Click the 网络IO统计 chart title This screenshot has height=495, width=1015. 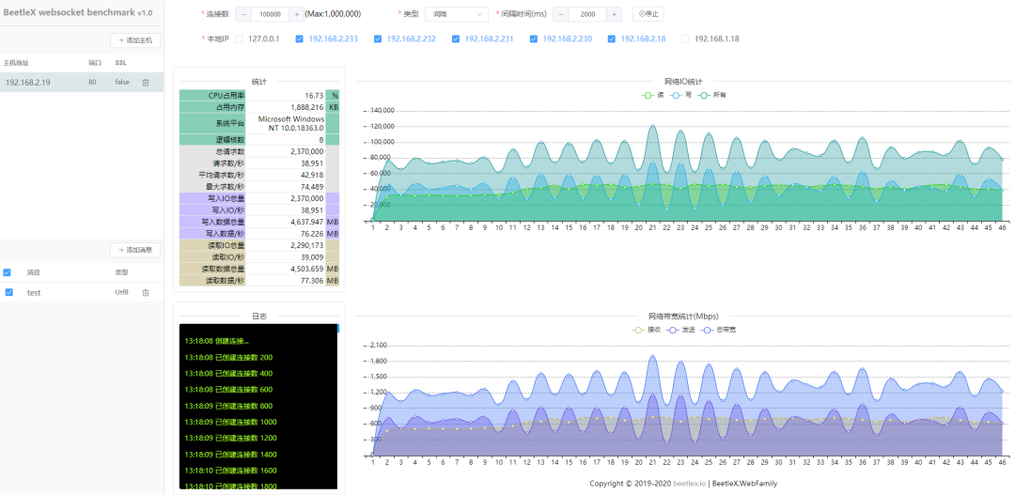coord(683,82)
